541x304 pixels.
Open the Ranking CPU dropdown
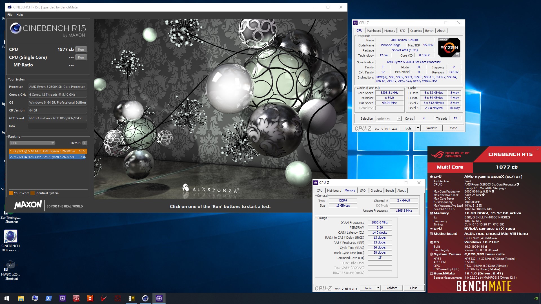[x=32, y=143]
